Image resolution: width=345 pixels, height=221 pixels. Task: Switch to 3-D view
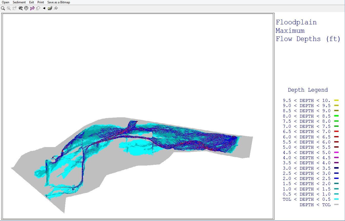[32, 8]
